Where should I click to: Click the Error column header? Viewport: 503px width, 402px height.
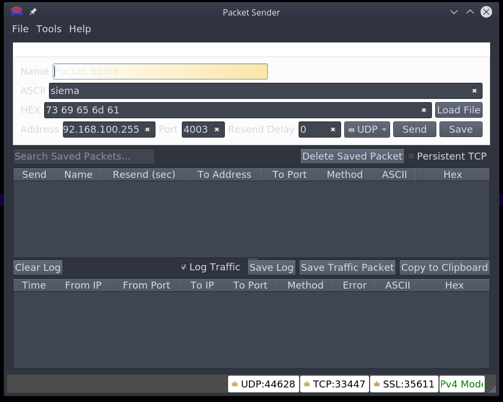click(x=355, y=285)
